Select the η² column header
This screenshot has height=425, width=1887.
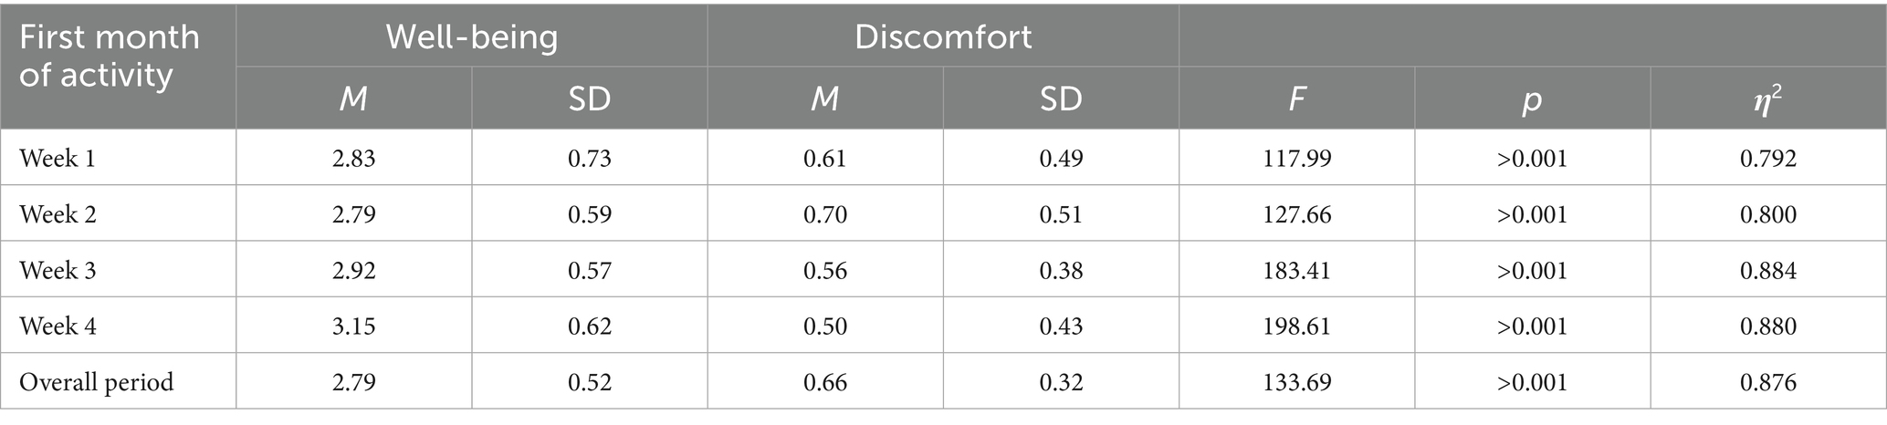(x=1767, y=98)
